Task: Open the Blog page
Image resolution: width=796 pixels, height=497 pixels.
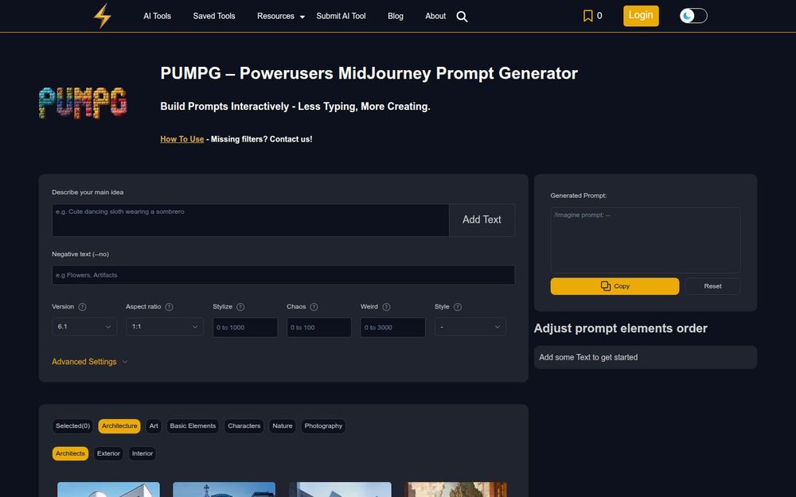Action: pos(396,16)
